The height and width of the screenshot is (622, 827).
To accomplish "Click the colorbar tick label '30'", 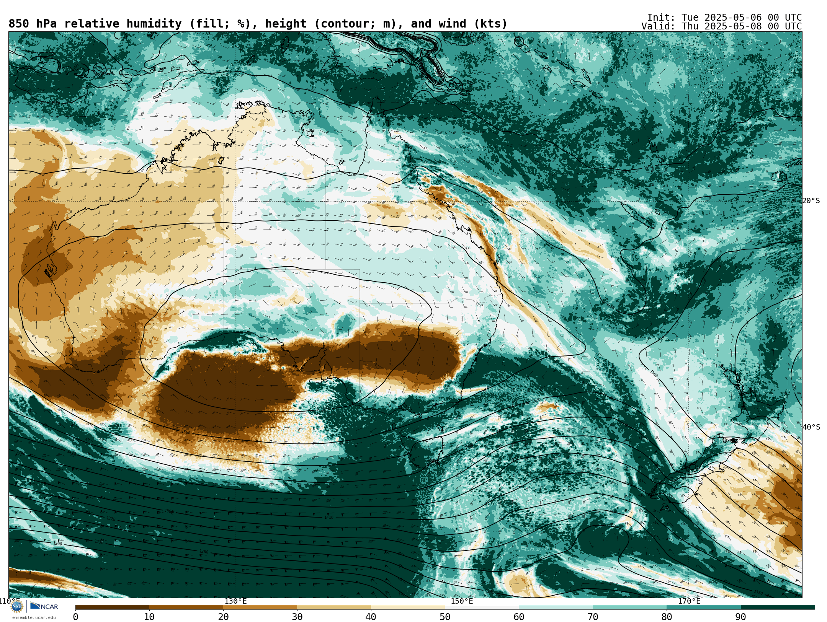I will [297, 617].
